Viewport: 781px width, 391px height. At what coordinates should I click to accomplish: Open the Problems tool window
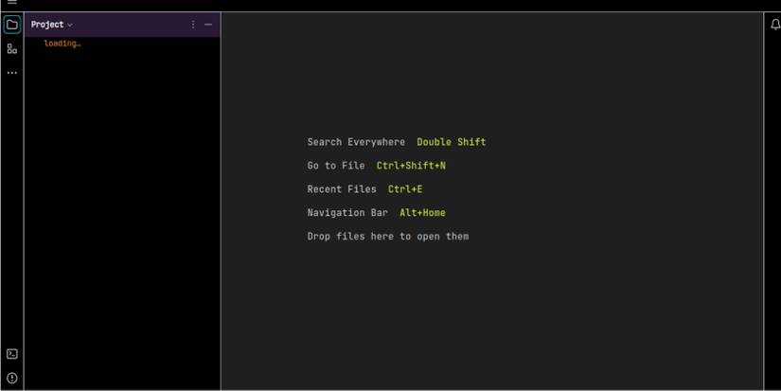[x=12, y=378]
